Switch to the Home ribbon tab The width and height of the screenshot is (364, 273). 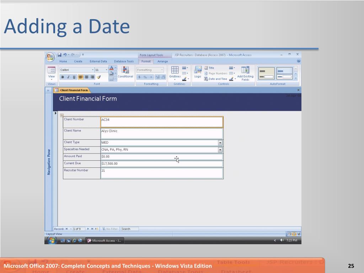point(63,61)
